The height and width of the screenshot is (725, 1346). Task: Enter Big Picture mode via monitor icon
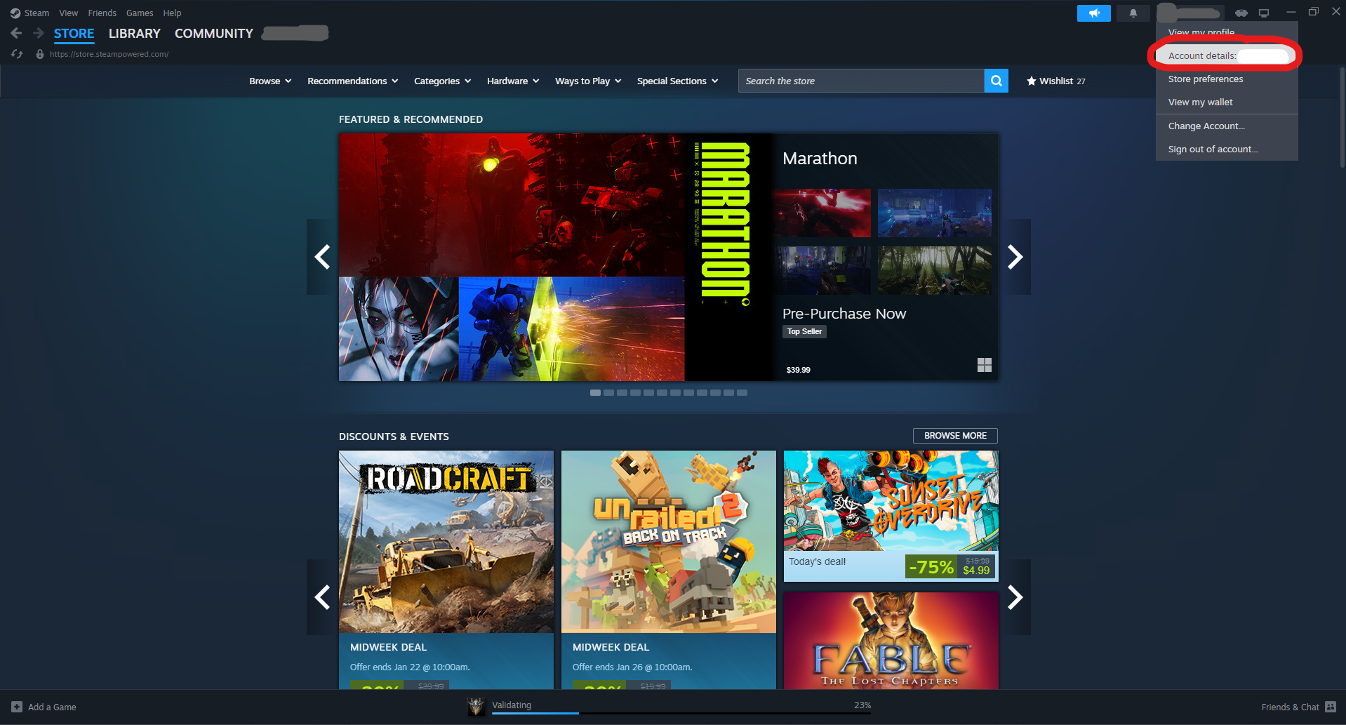(x=1264, y=13)
